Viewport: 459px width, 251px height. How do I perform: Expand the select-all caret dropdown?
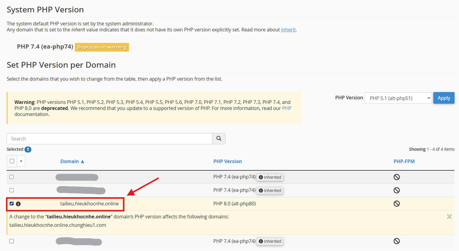coord(21,161)
